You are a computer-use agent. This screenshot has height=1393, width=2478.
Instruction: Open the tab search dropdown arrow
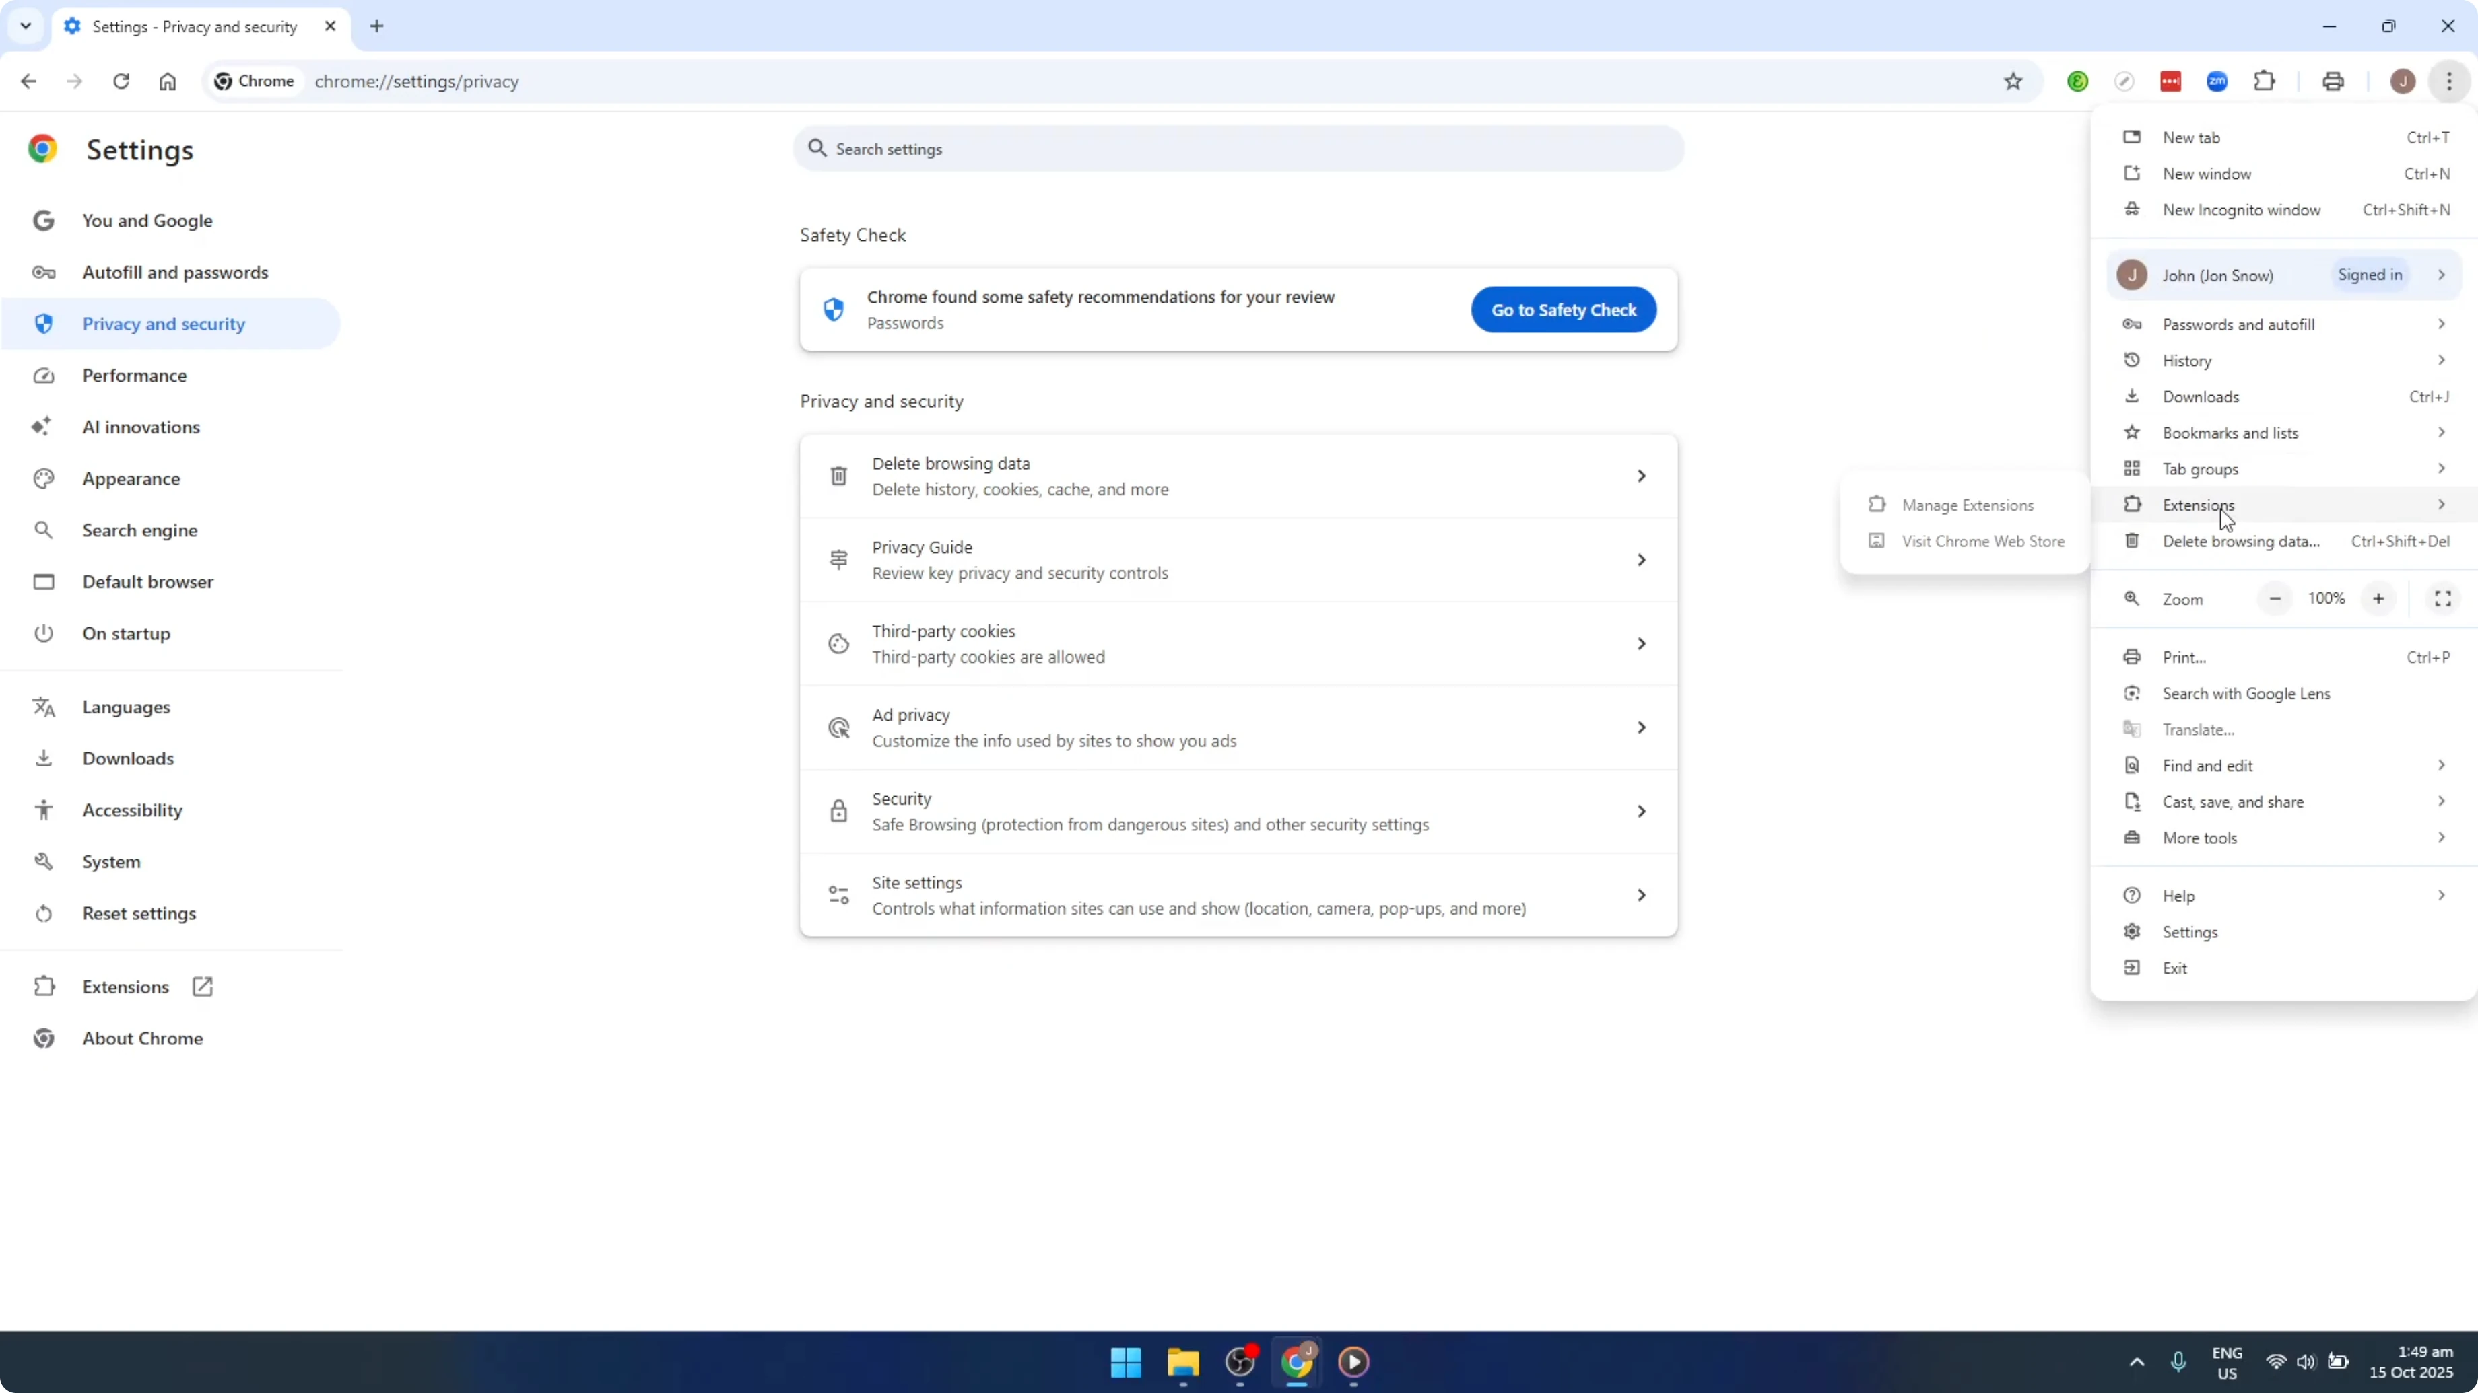point(26,26)
